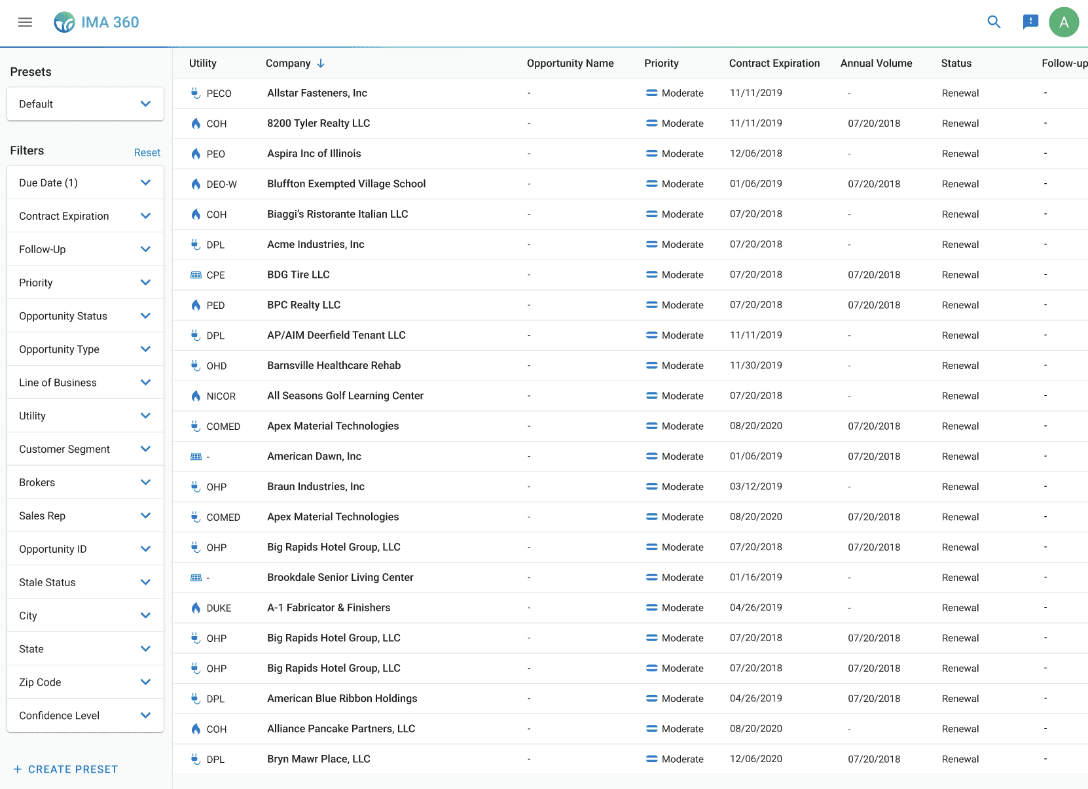Image resolution: width=1088 pixels, height=789 pixels.
Task: Open Bluffton Exempted Village School company
Action: pyautogui.click(x=346, y=184)
